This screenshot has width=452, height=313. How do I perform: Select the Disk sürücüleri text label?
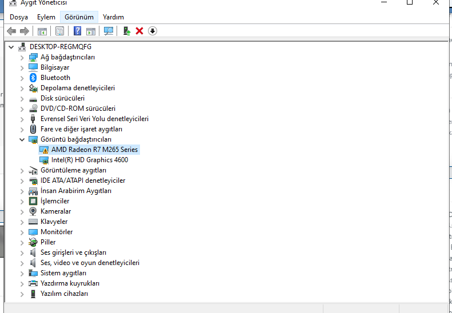[x=62, y=98]
